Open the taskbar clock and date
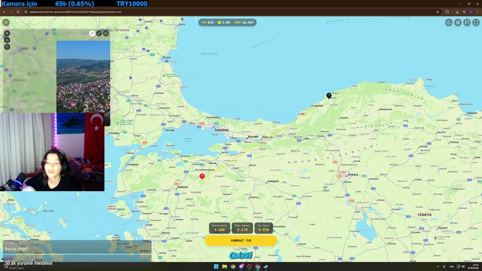Image resolution: width=482 pixels, height=271 pixels. (473, 266)
